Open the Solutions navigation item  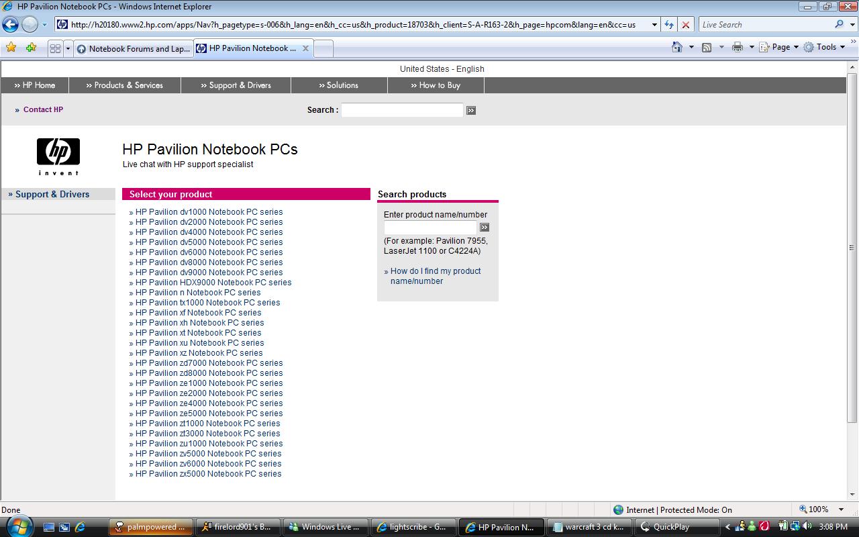coord(339,85)
